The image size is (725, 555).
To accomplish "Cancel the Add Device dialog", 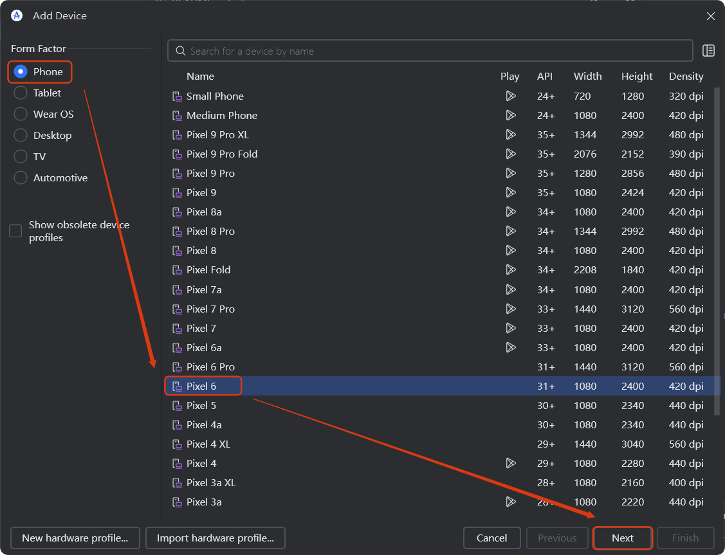I will (492, 538).
